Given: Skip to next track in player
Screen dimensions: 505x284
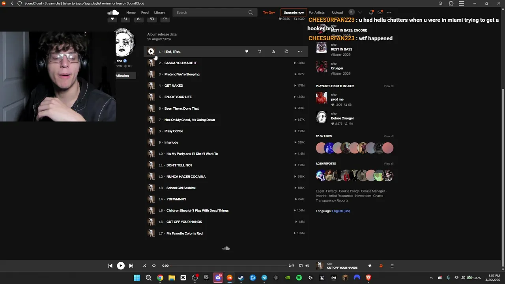Looking at the screenshot, I should (x=131, y=266).
